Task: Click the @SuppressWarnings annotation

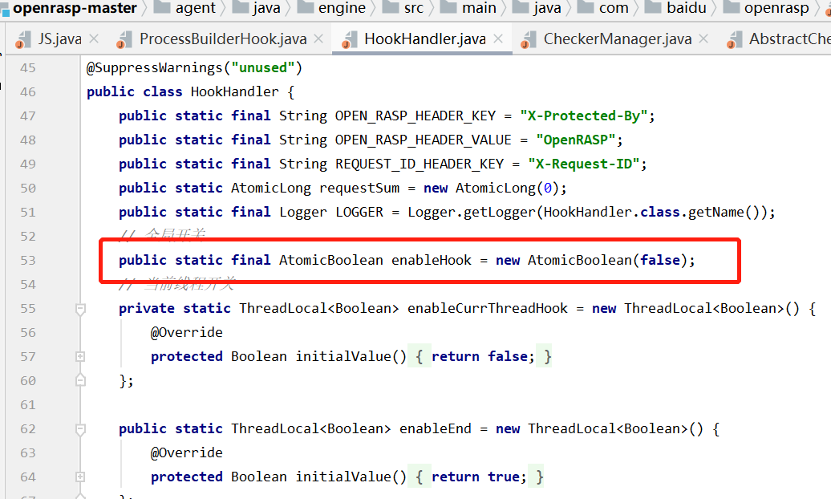Action: [x=154, y=68]
